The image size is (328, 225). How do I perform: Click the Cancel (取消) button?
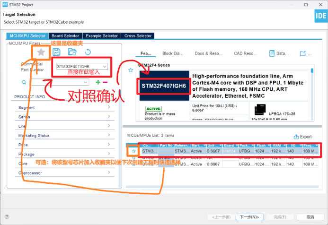(310, 217)
